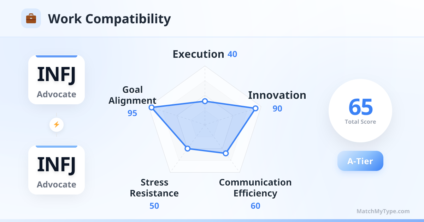Click the Execution axis label
Image resolution: width=424 pixels, height=222 pixels.
(198, 54)
